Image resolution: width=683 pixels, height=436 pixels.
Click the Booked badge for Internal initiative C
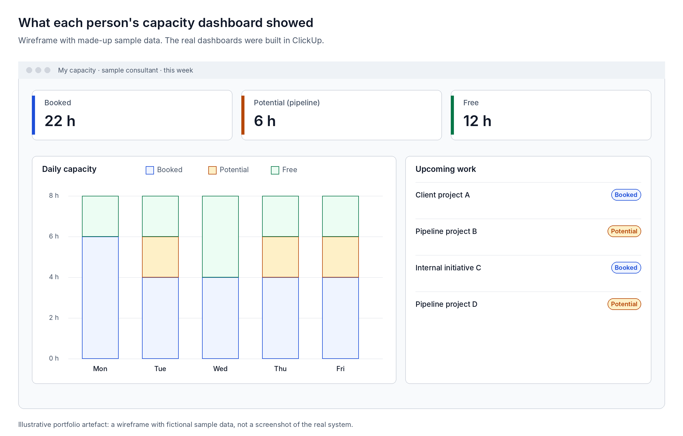click(626, 268)
